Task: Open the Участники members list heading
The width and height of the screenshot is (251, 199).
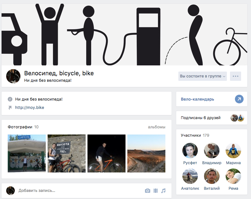Action: [x=191, y=135]
